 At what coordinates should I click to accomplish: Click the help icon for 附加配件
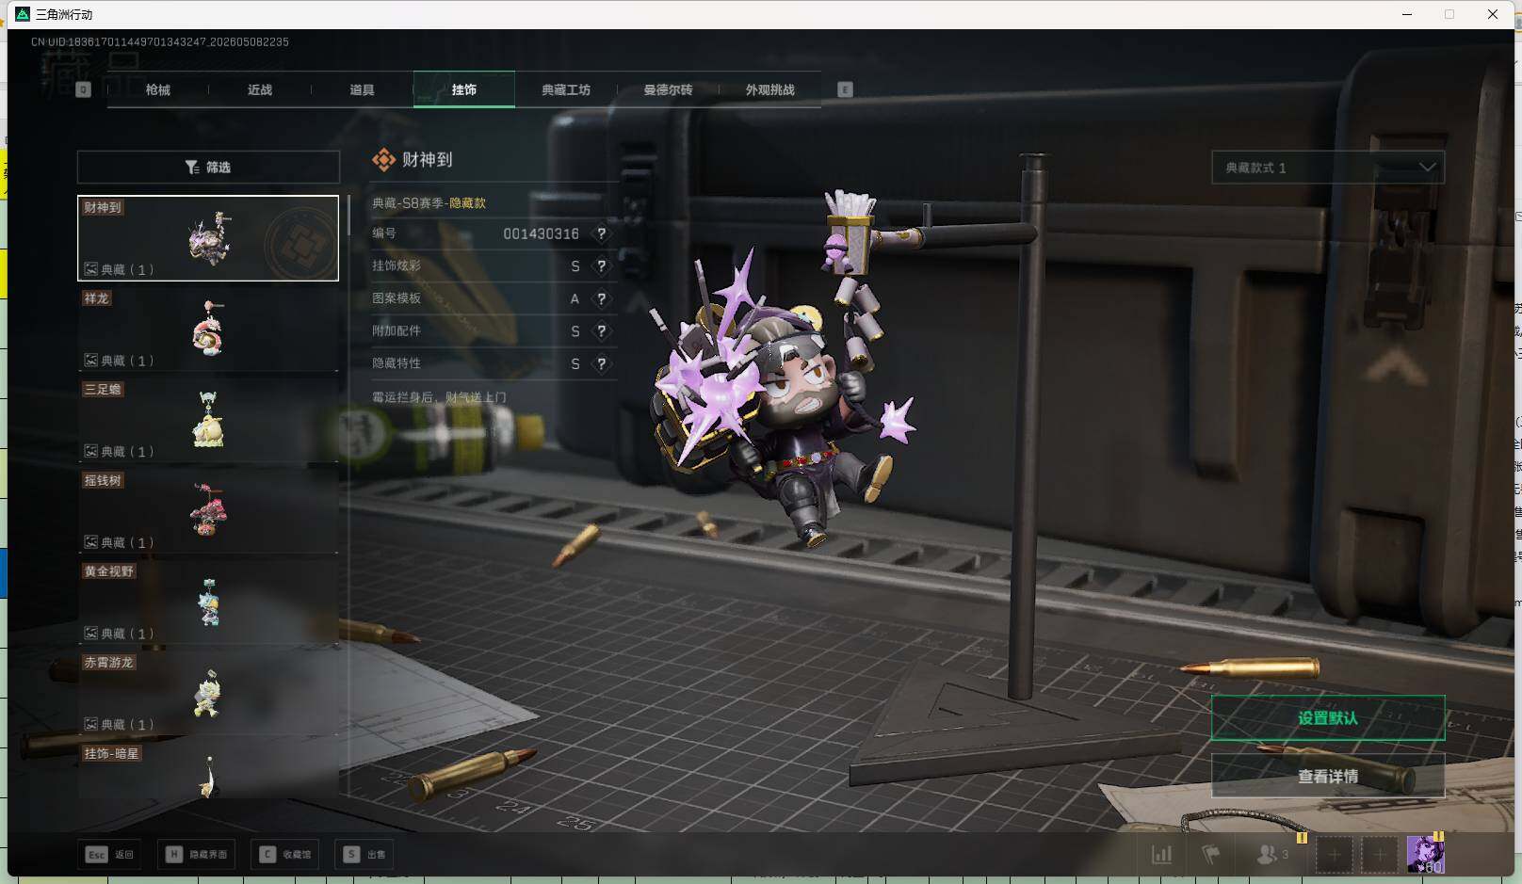pos(602,331)
